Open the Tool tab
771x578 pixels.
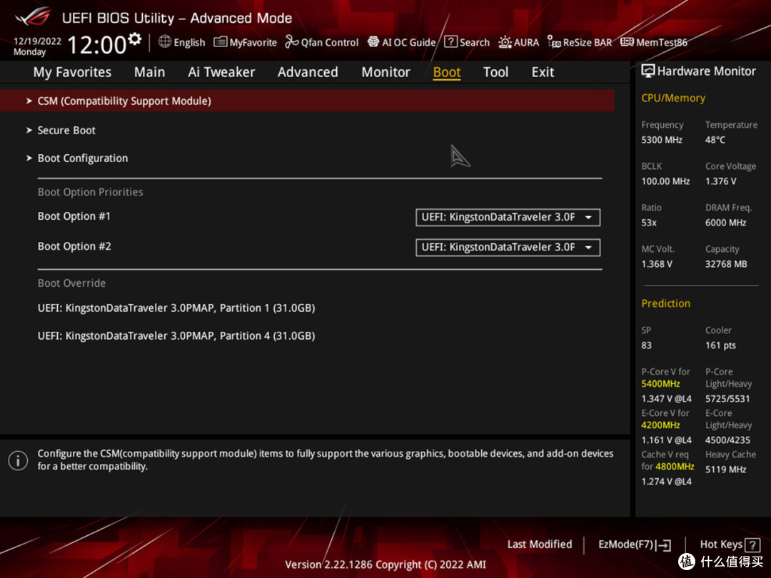pos(495,72)
